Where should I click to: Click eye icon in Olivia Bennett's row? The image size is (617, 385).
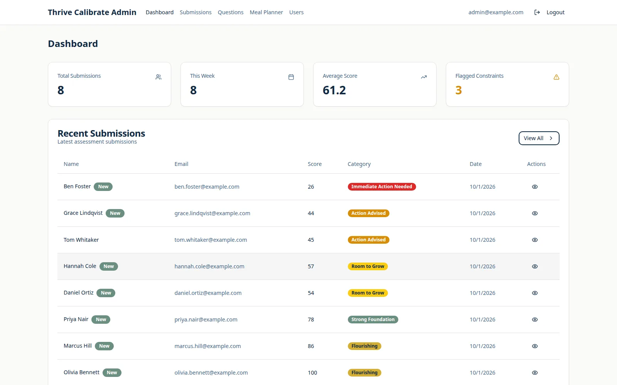pyautogui.click(x=535, y=373)
